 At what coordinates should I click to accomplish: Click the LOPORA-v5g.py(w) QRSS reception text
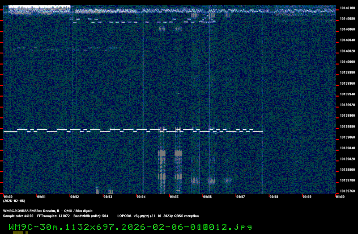158,216
